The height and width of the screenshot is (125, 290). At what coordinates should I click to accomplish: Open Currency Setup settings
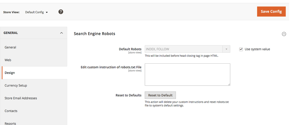click(16, 86)
